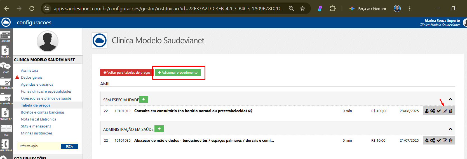Open browser extensions puzzle icon
The image size is (467, 159).
332,8
